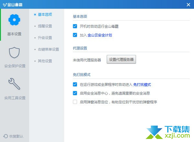This screenshot has width=194, height=142.
Task: Select 其他设置 submenu item
Action: [x=45, y=61]
